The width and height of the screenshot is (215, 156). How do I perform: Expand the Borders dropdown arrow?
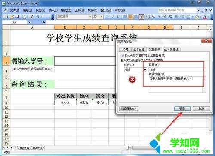(x=193, y=17)
